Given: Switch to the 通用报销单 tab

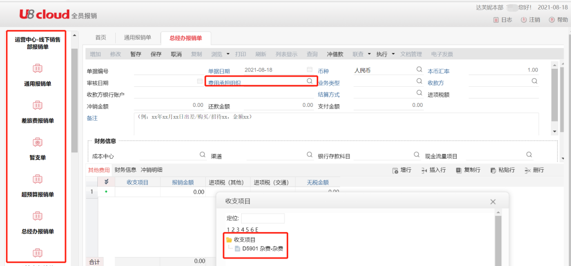Looking at the screenshot, I should point(137,37).
